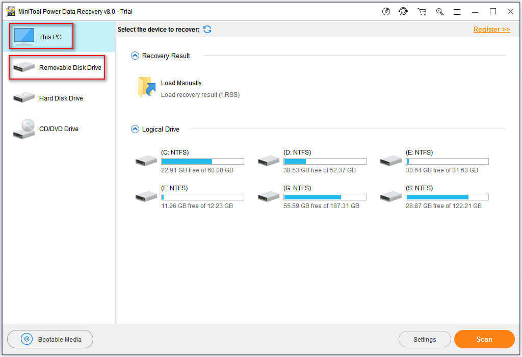This screenshot has height=357, width=522.
Task: Click the monitor icon for This PC
Action: point(24,37)
